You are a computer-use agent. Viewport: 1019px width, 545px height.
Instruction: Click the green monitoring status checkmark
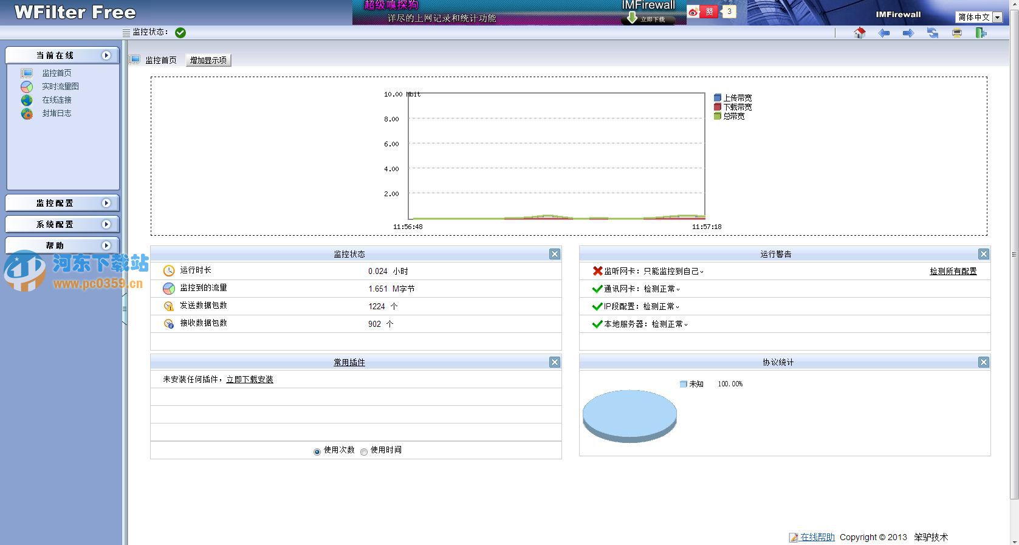(x=180, y=33)
